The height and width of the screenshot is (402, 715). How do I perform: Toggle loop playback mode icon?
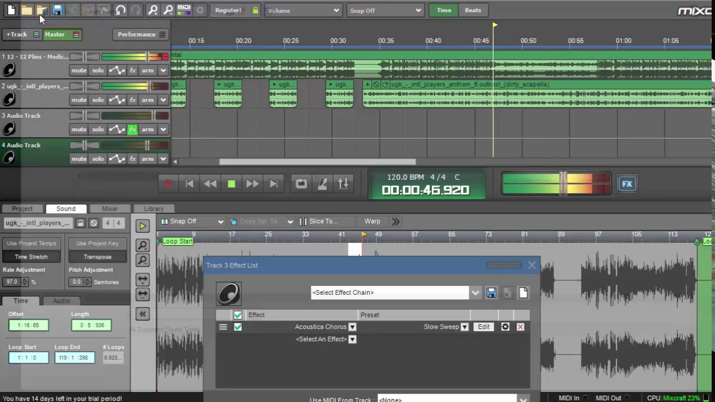tap(301, 184)
